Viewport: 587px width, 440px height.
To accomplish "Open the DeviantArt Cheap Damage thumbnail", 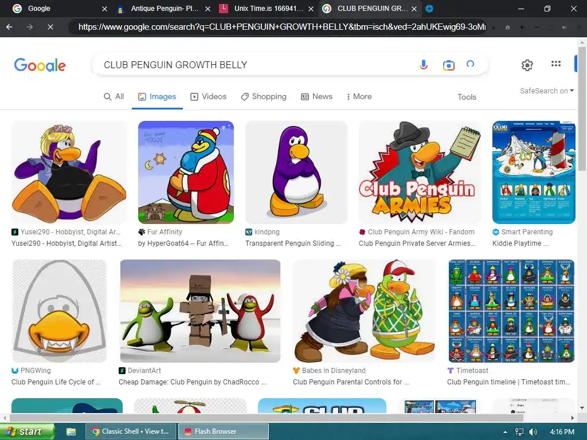I will [x=200, y=311].
